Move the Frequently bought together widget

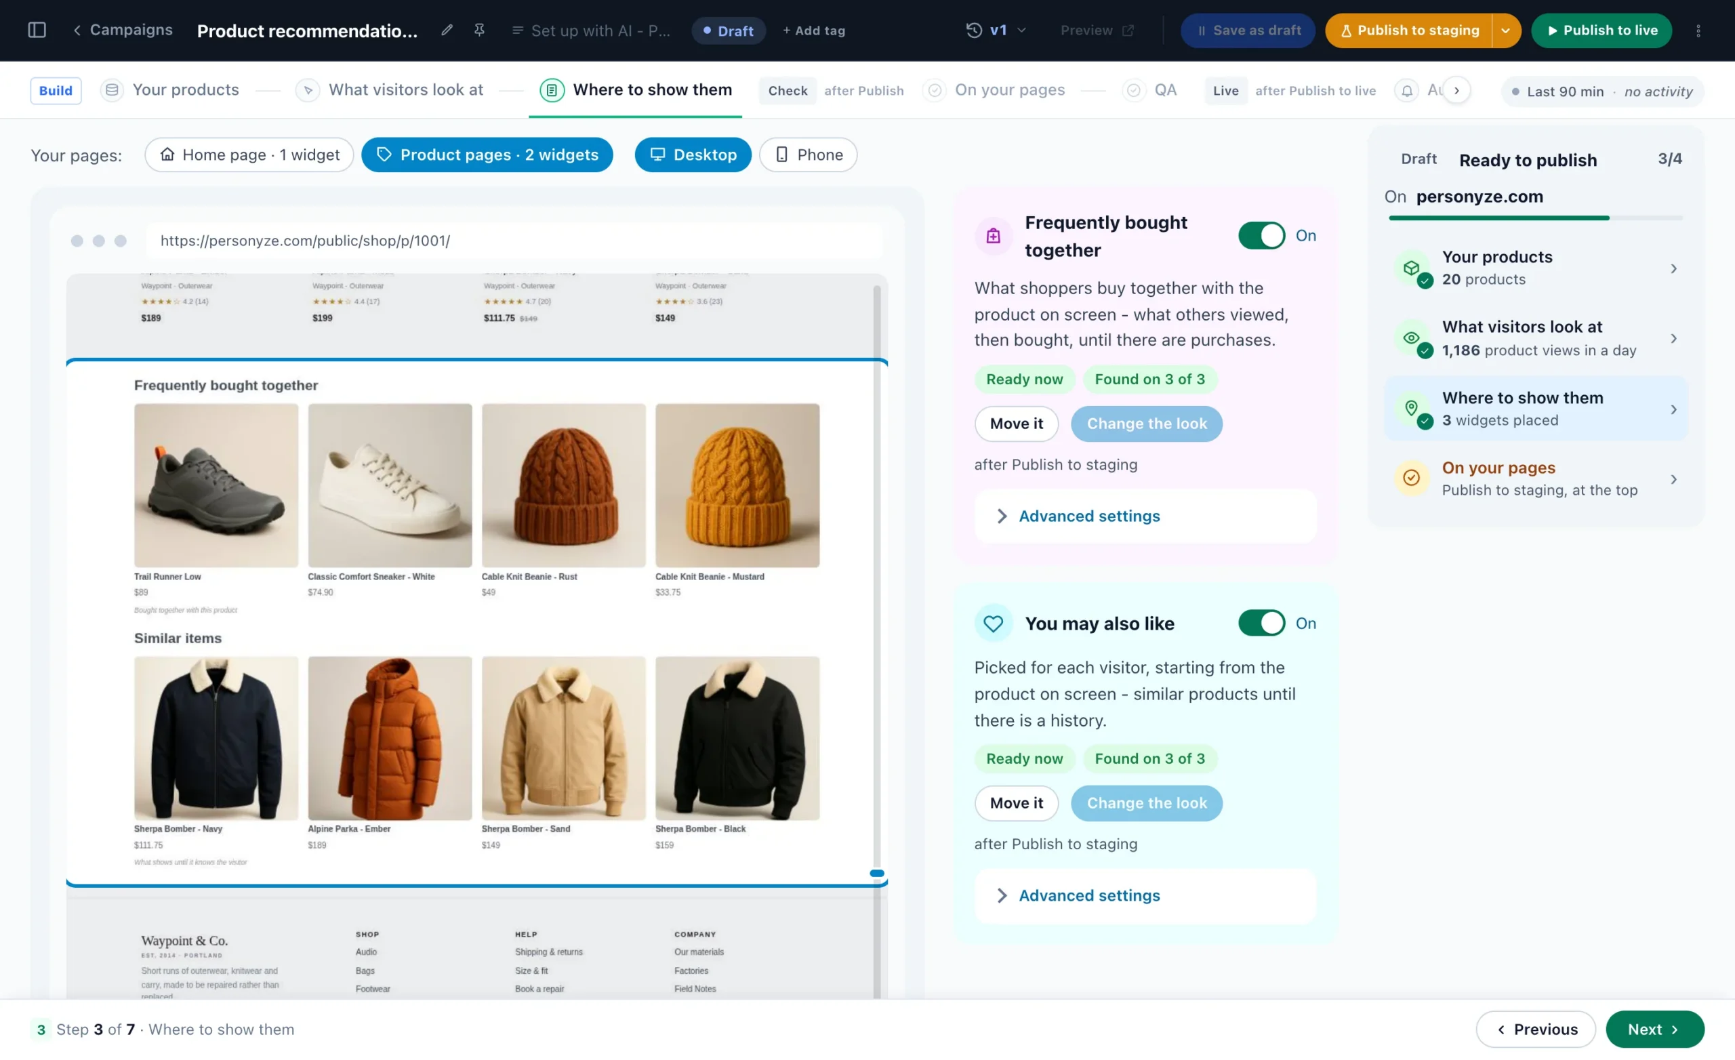coord(1016,424)
